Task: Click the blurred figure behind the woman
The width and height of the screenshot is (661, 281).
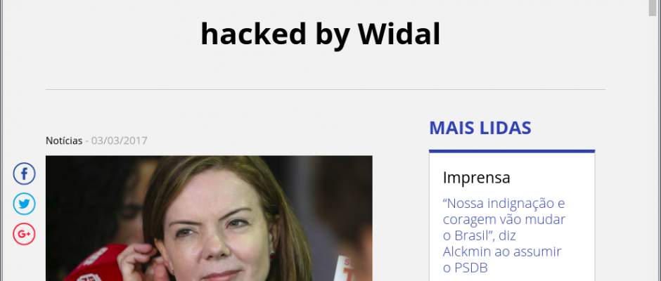Action: coord(127,202)
